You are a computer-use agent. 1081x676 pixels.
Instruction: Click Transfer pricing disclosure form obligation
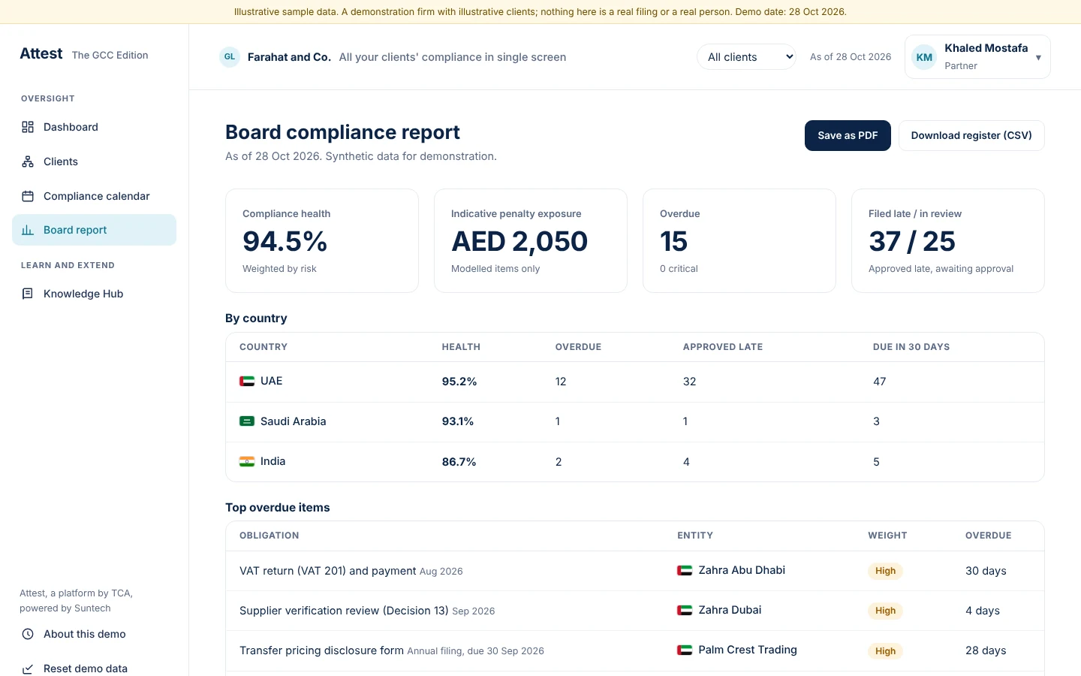click(321, 650)
